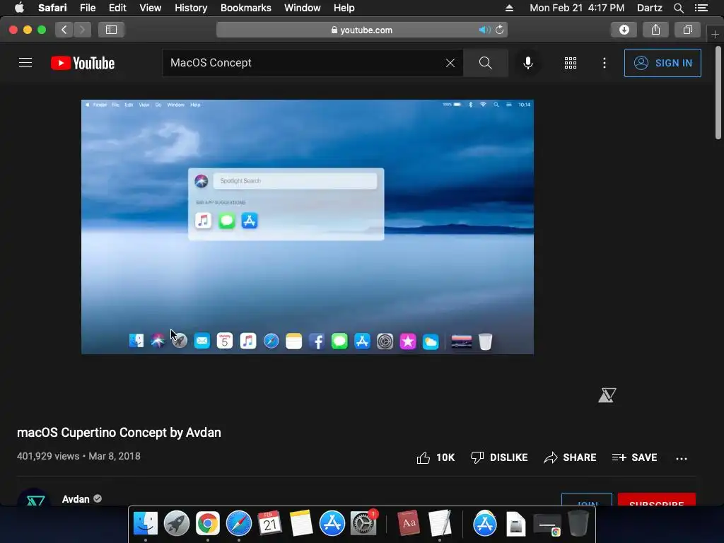Viewport: 724px width, 543px height.
Task: Open Safari share sheet
Action: click(655, 30)
